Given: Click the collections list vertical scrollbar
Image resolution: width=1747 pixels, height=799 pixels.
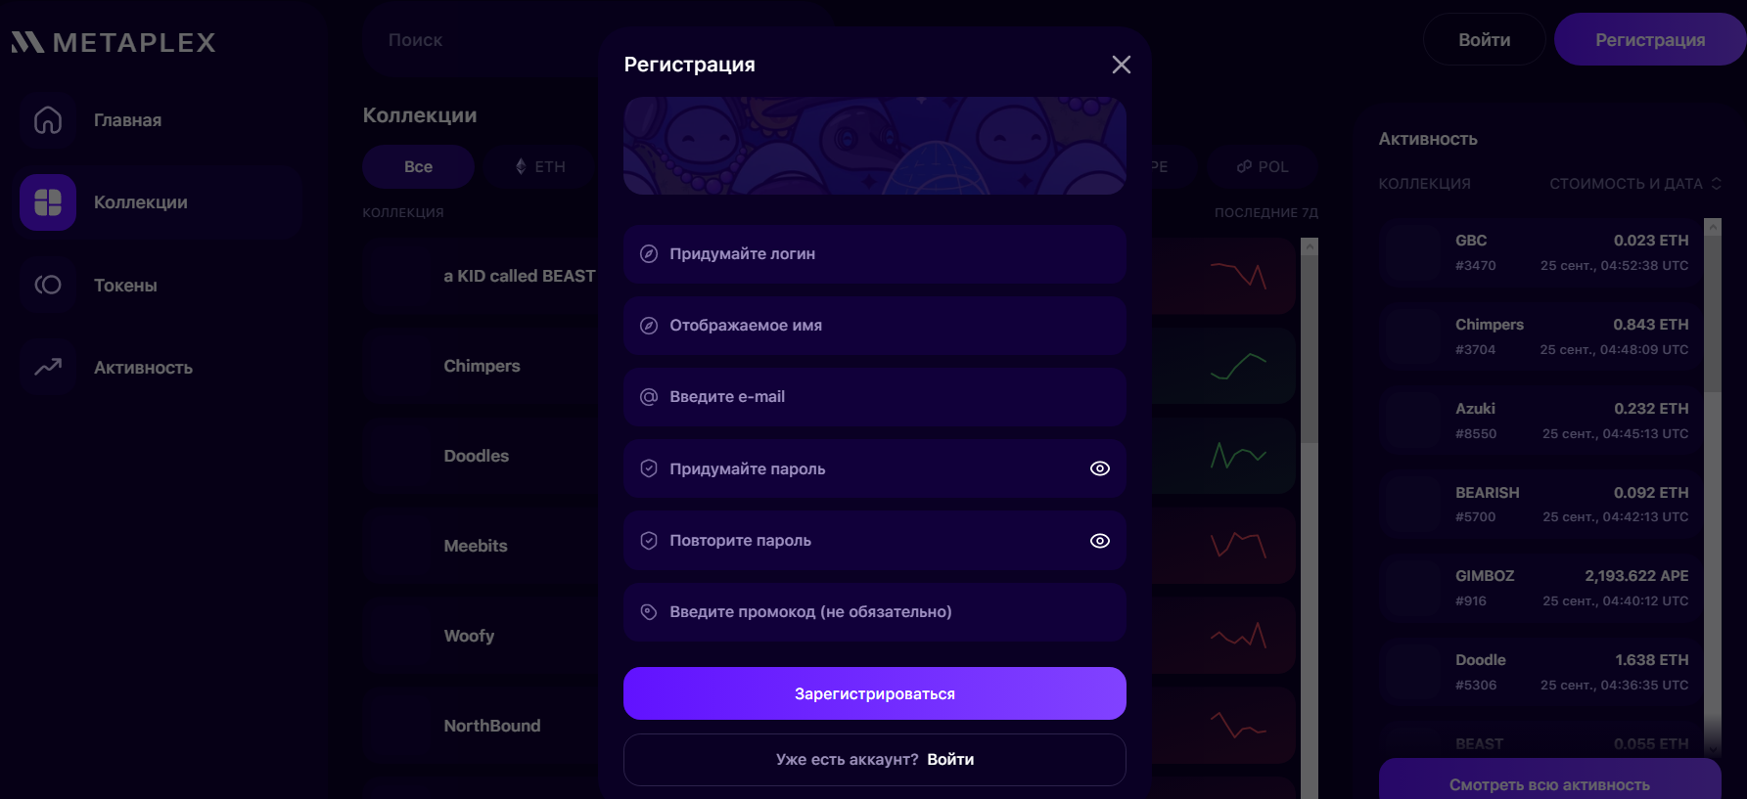Looking at the screenshot, I should (1310, 518).
